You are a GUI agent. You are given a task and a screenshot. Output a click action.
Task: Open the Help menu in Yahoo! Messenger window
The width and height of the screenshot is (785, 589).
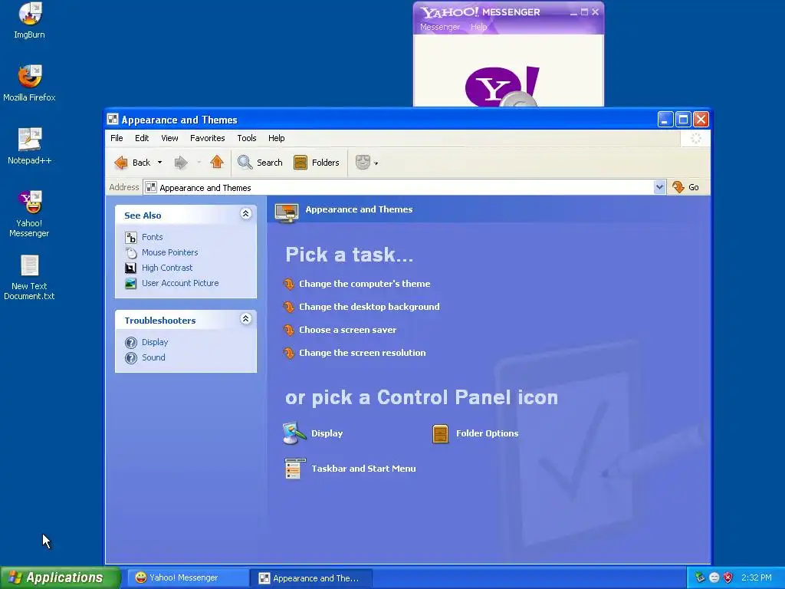478,27
